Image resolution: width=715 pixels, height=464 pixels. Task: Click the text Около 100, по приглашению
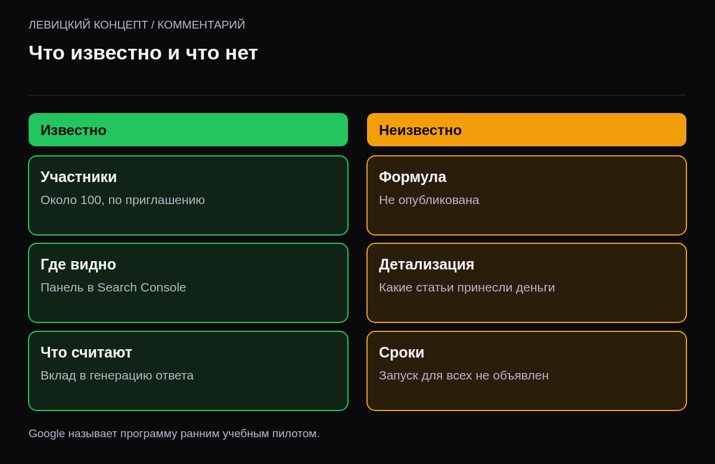[x=123, y=200]
